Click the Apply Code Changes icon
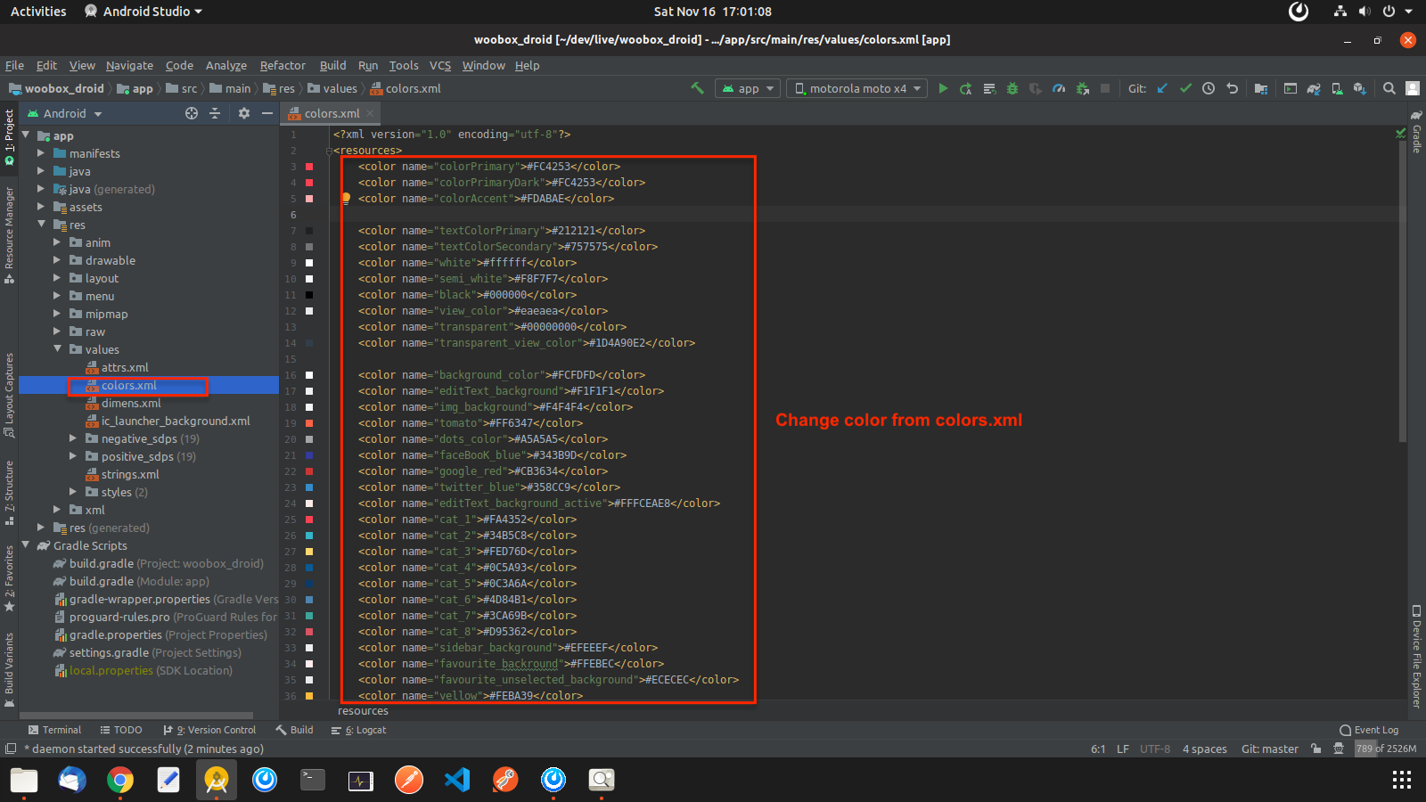 point(989,88)
